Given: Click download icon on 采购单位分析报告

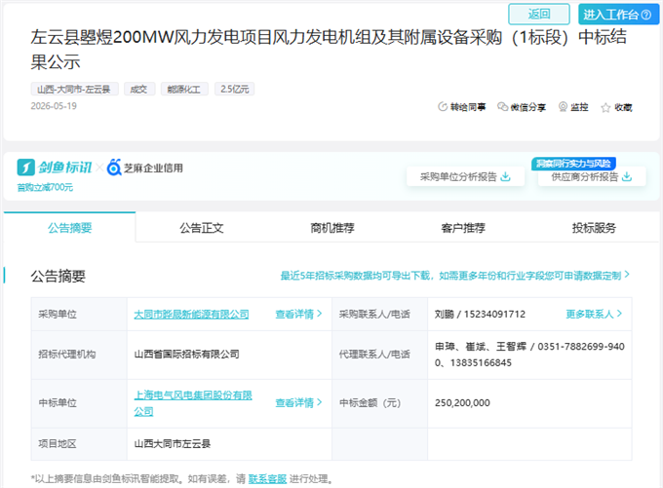Looking at the screenshot, I should 505,176.
